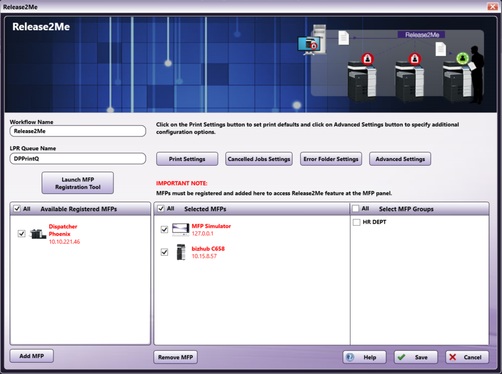502x374 pixels.
Task: Click the Select MFP Groups header label
Action: pyautogui.click(x=406, y=209)
